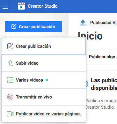The image size is (117, 124).
Task: Click the green upload arrow icon
Action: click(10, 63)
